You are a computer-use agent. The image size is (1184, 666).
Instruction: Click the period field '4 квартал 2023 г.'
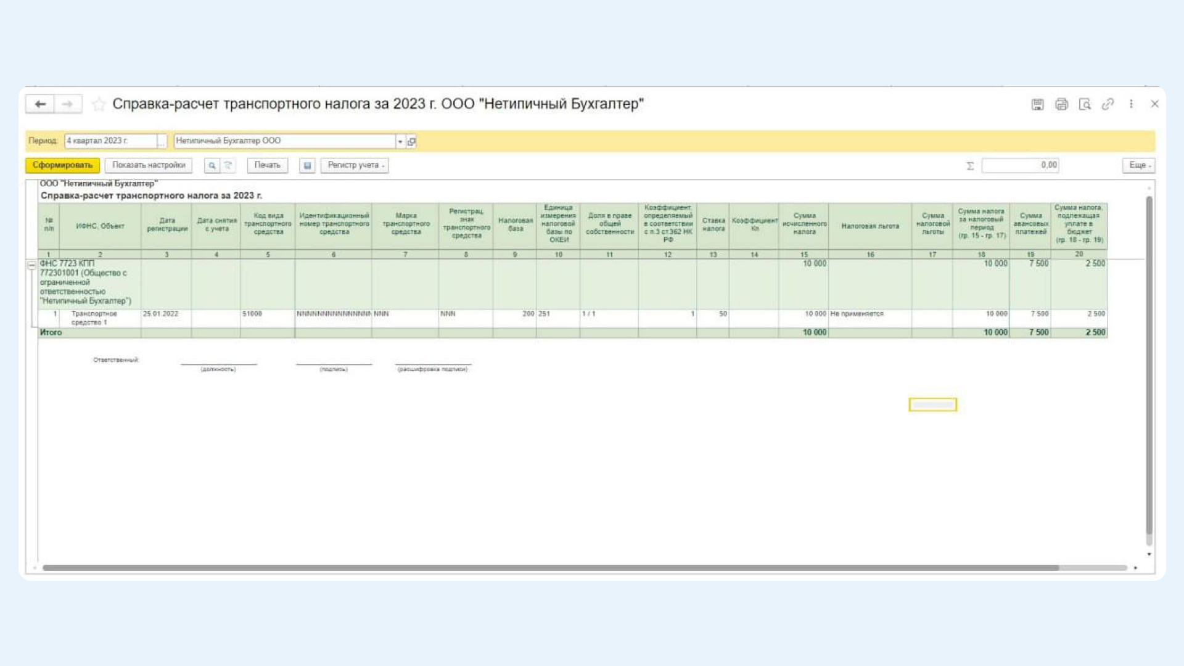point(110,141)
